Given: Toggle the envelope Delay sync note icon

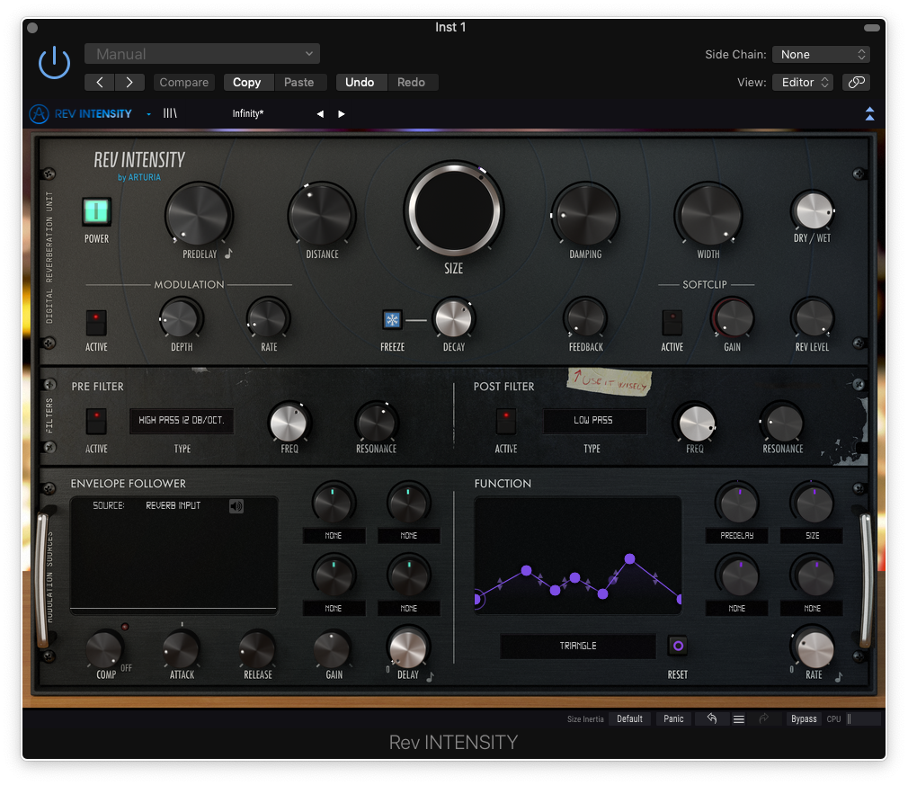Looking at the screenshot, I should coord(431,675).
